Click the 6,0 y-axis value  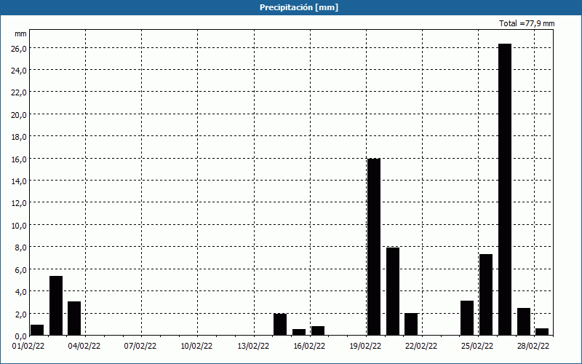click(x=20, y=269)
